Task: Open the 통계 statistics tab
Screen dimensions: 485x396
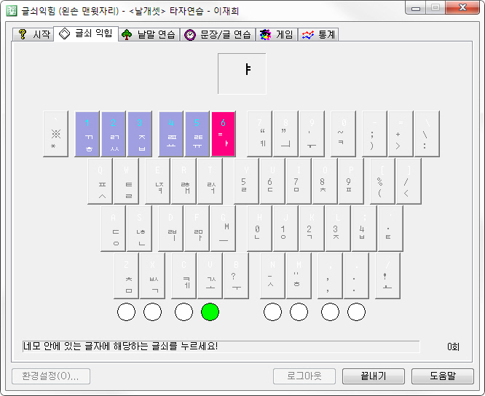Action: 318,34
